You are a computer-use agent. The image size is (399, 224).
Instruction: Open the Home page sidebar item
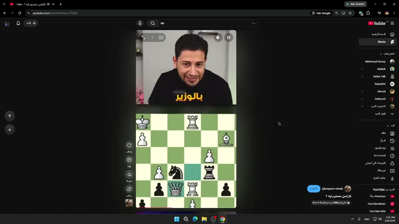point(377,34)
